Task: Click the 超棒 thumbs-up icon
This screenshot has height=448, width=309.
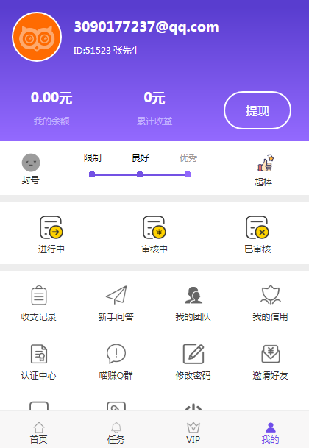Action: pyautogui.click(x=266, y=163)
